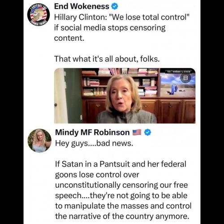Toggle closed captions CC icon on video
Viewport: 224px width, 224px height.
click(x=185, y=78)
